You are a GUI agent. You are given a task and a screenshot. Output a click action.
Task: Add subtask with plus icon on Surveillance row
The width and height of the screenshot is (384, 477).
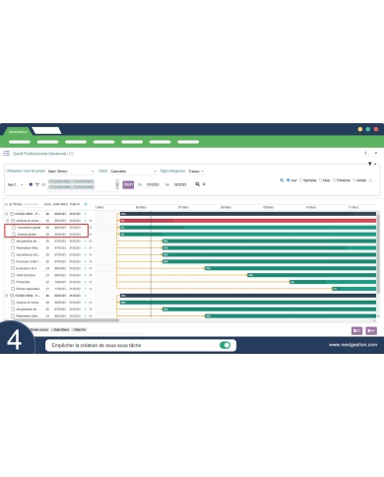(86, 254)
